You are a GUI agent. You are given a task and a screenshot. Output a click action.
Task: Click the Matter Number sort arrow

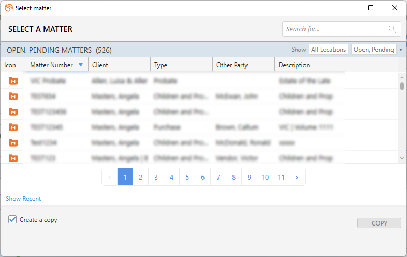pos(81,65)
